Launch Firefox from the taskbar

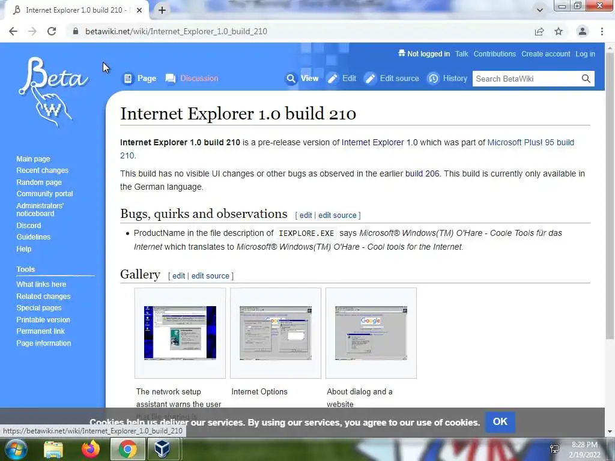point(91,449)
